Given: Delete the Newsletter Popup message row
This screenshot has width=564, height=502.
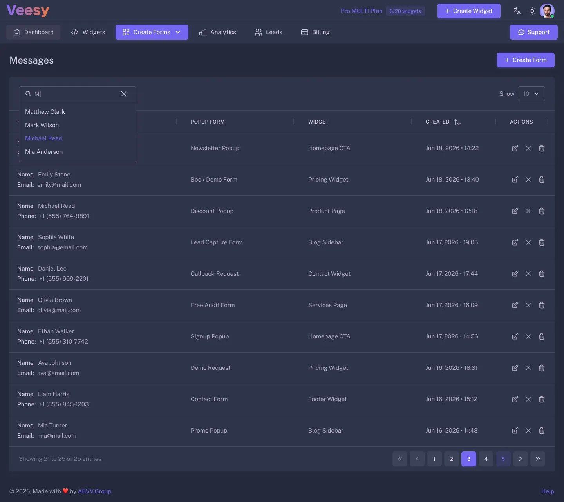Looking at the screenshot, I should click(542, 148).
